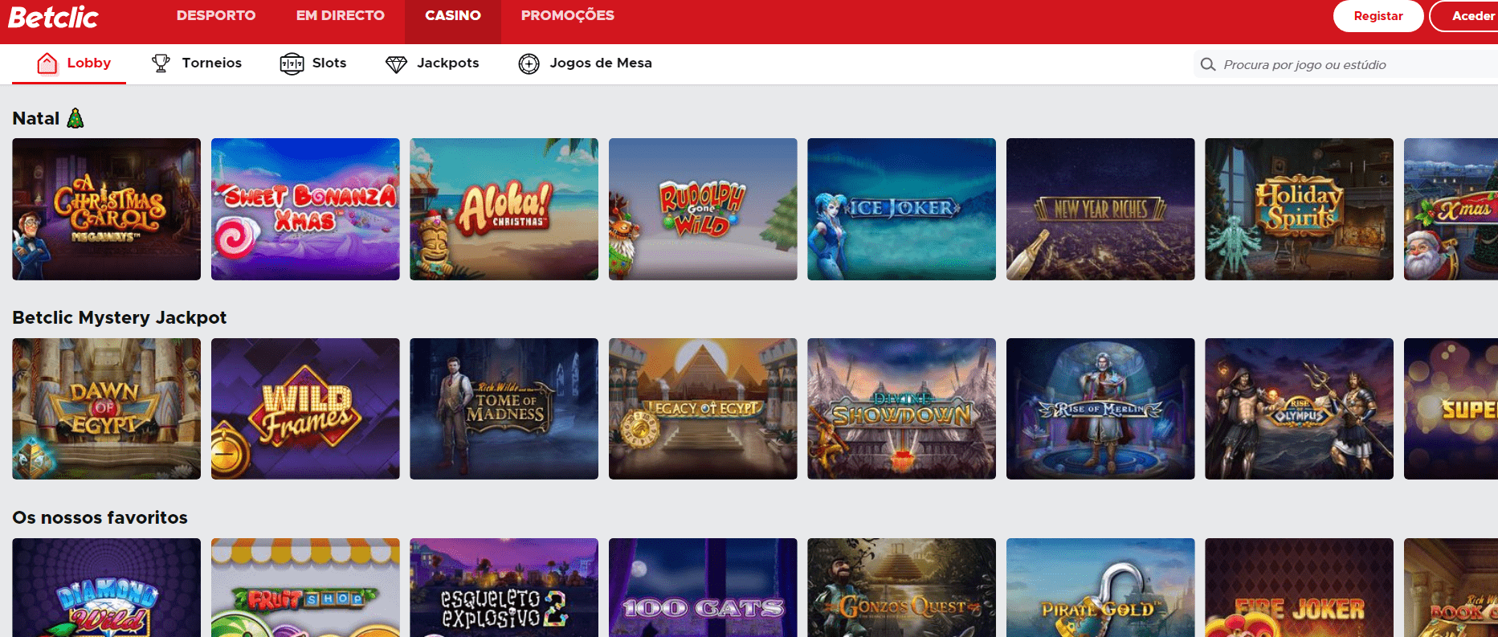1498x637 pixels.
Task: Click the Natal section heading
Action: [x=48, y=118]
